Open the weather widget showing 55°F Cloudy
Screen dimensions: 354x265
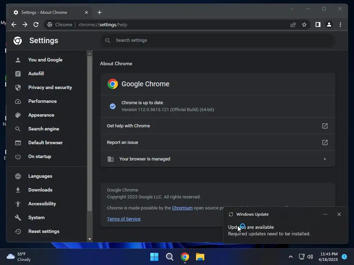click(19, 257)
